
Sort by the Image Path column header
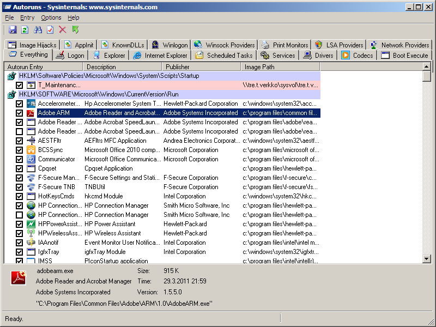(x=280, y=66)
